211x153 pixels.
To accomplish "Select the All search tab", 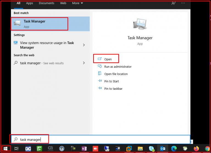I will click(x=18, y=3).
